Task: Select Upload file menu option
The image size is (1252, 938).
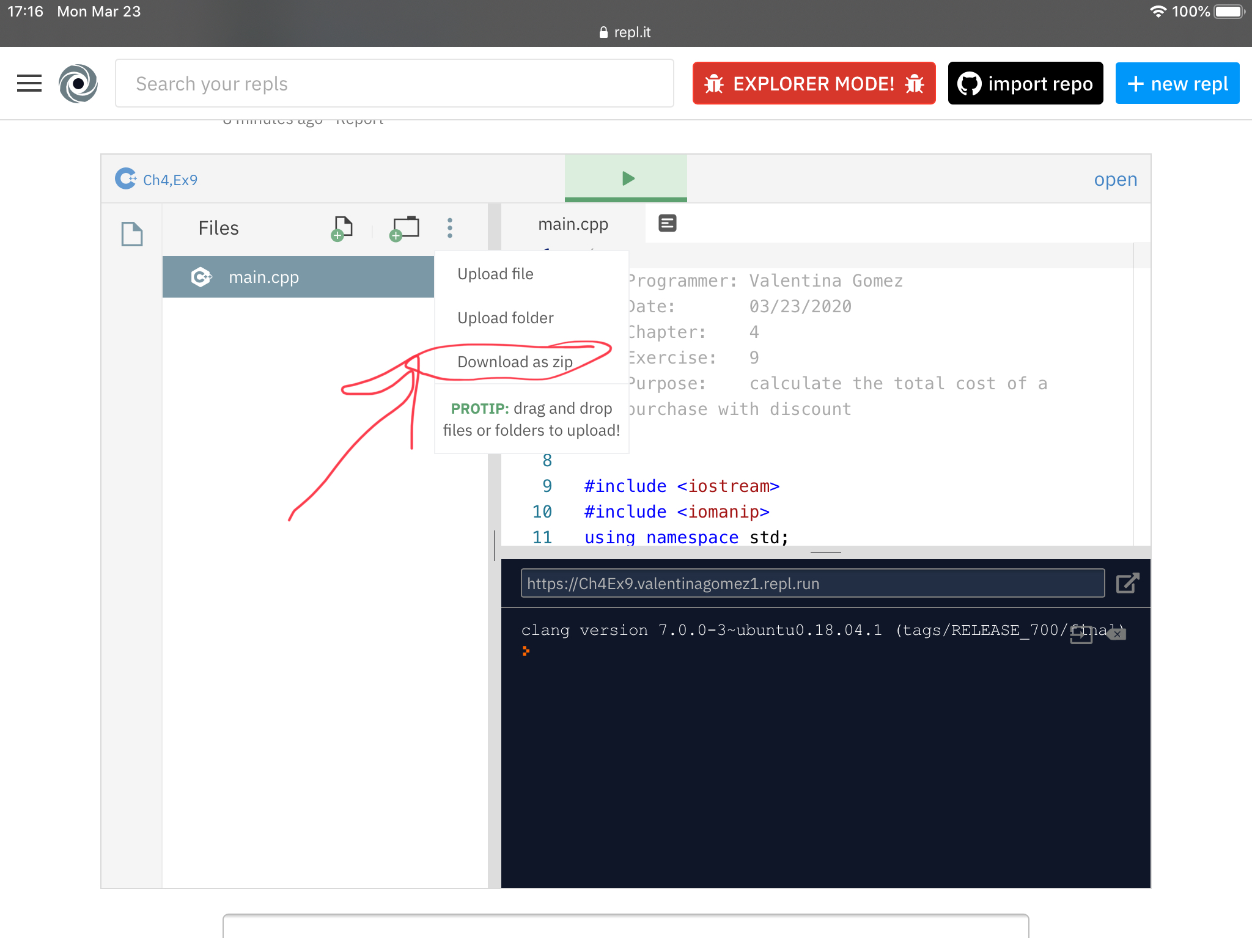Action: pyautogui.click(x=497, y=273)
